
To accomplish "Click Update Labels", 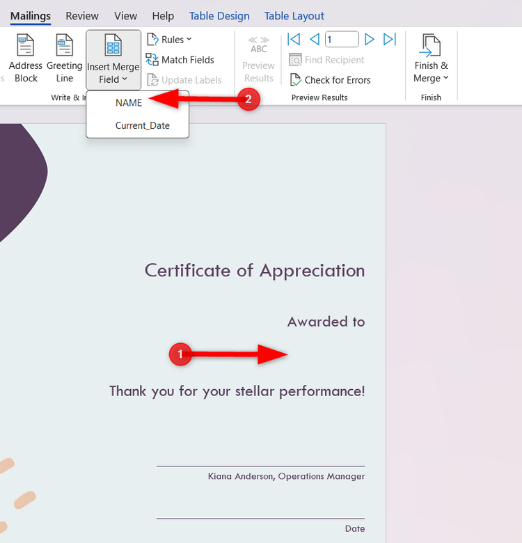I will [x=184, y=80].
